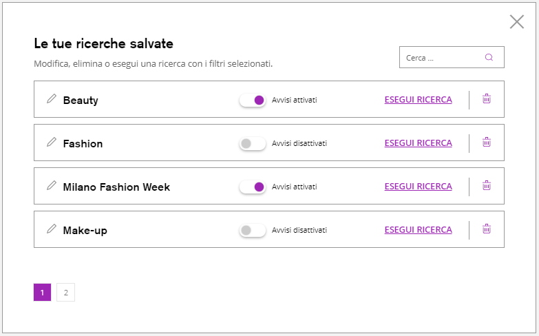This screenshot has height=336, width=539.
Task: Edit the Make-up saved search
Action: tap(51, 229)
